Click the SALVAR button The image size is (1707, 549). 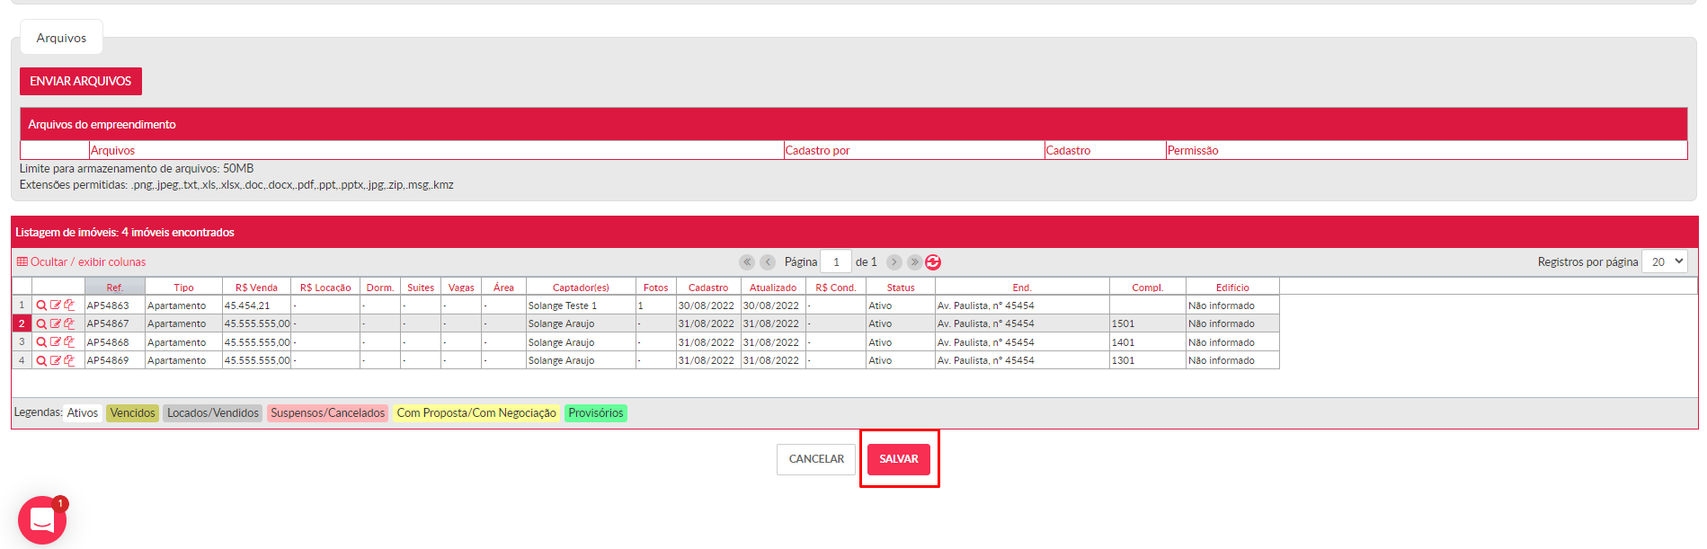(x=899, y=459)
